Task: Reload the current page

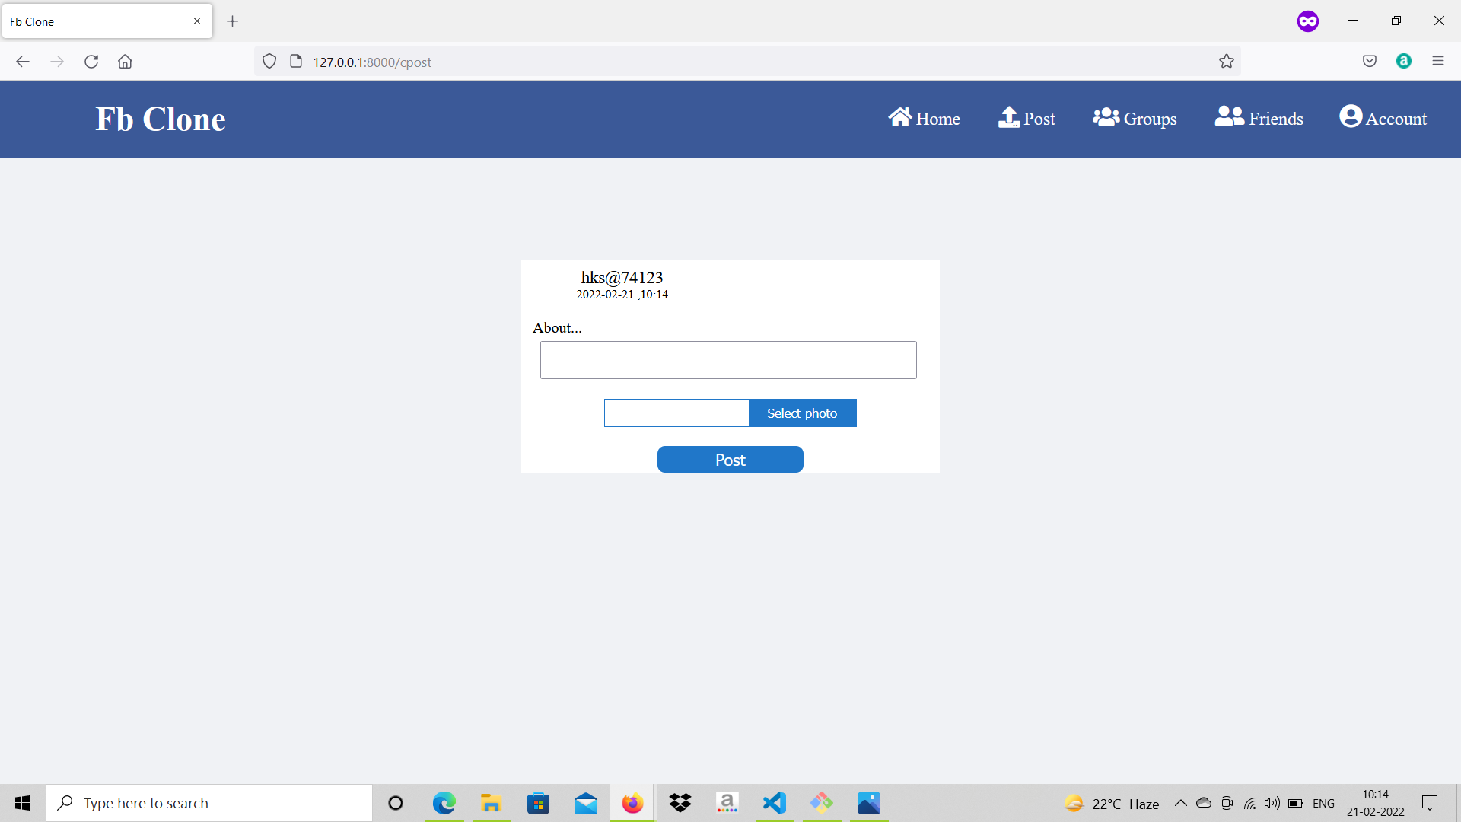Action: [x=91, y=62]
